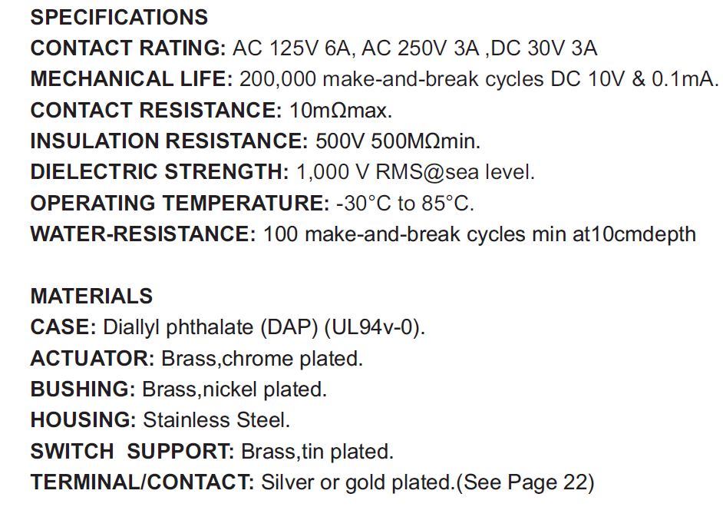Click the 500V 500MΩmin value

coord(398,141)
